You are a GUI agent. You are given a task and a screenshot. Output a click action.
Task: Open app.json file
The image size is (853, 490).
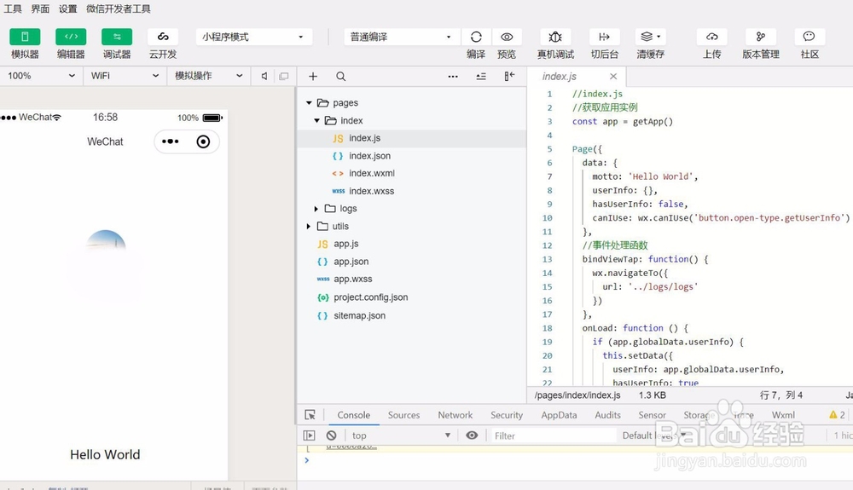pyautogui.click(x=412, y=262)
